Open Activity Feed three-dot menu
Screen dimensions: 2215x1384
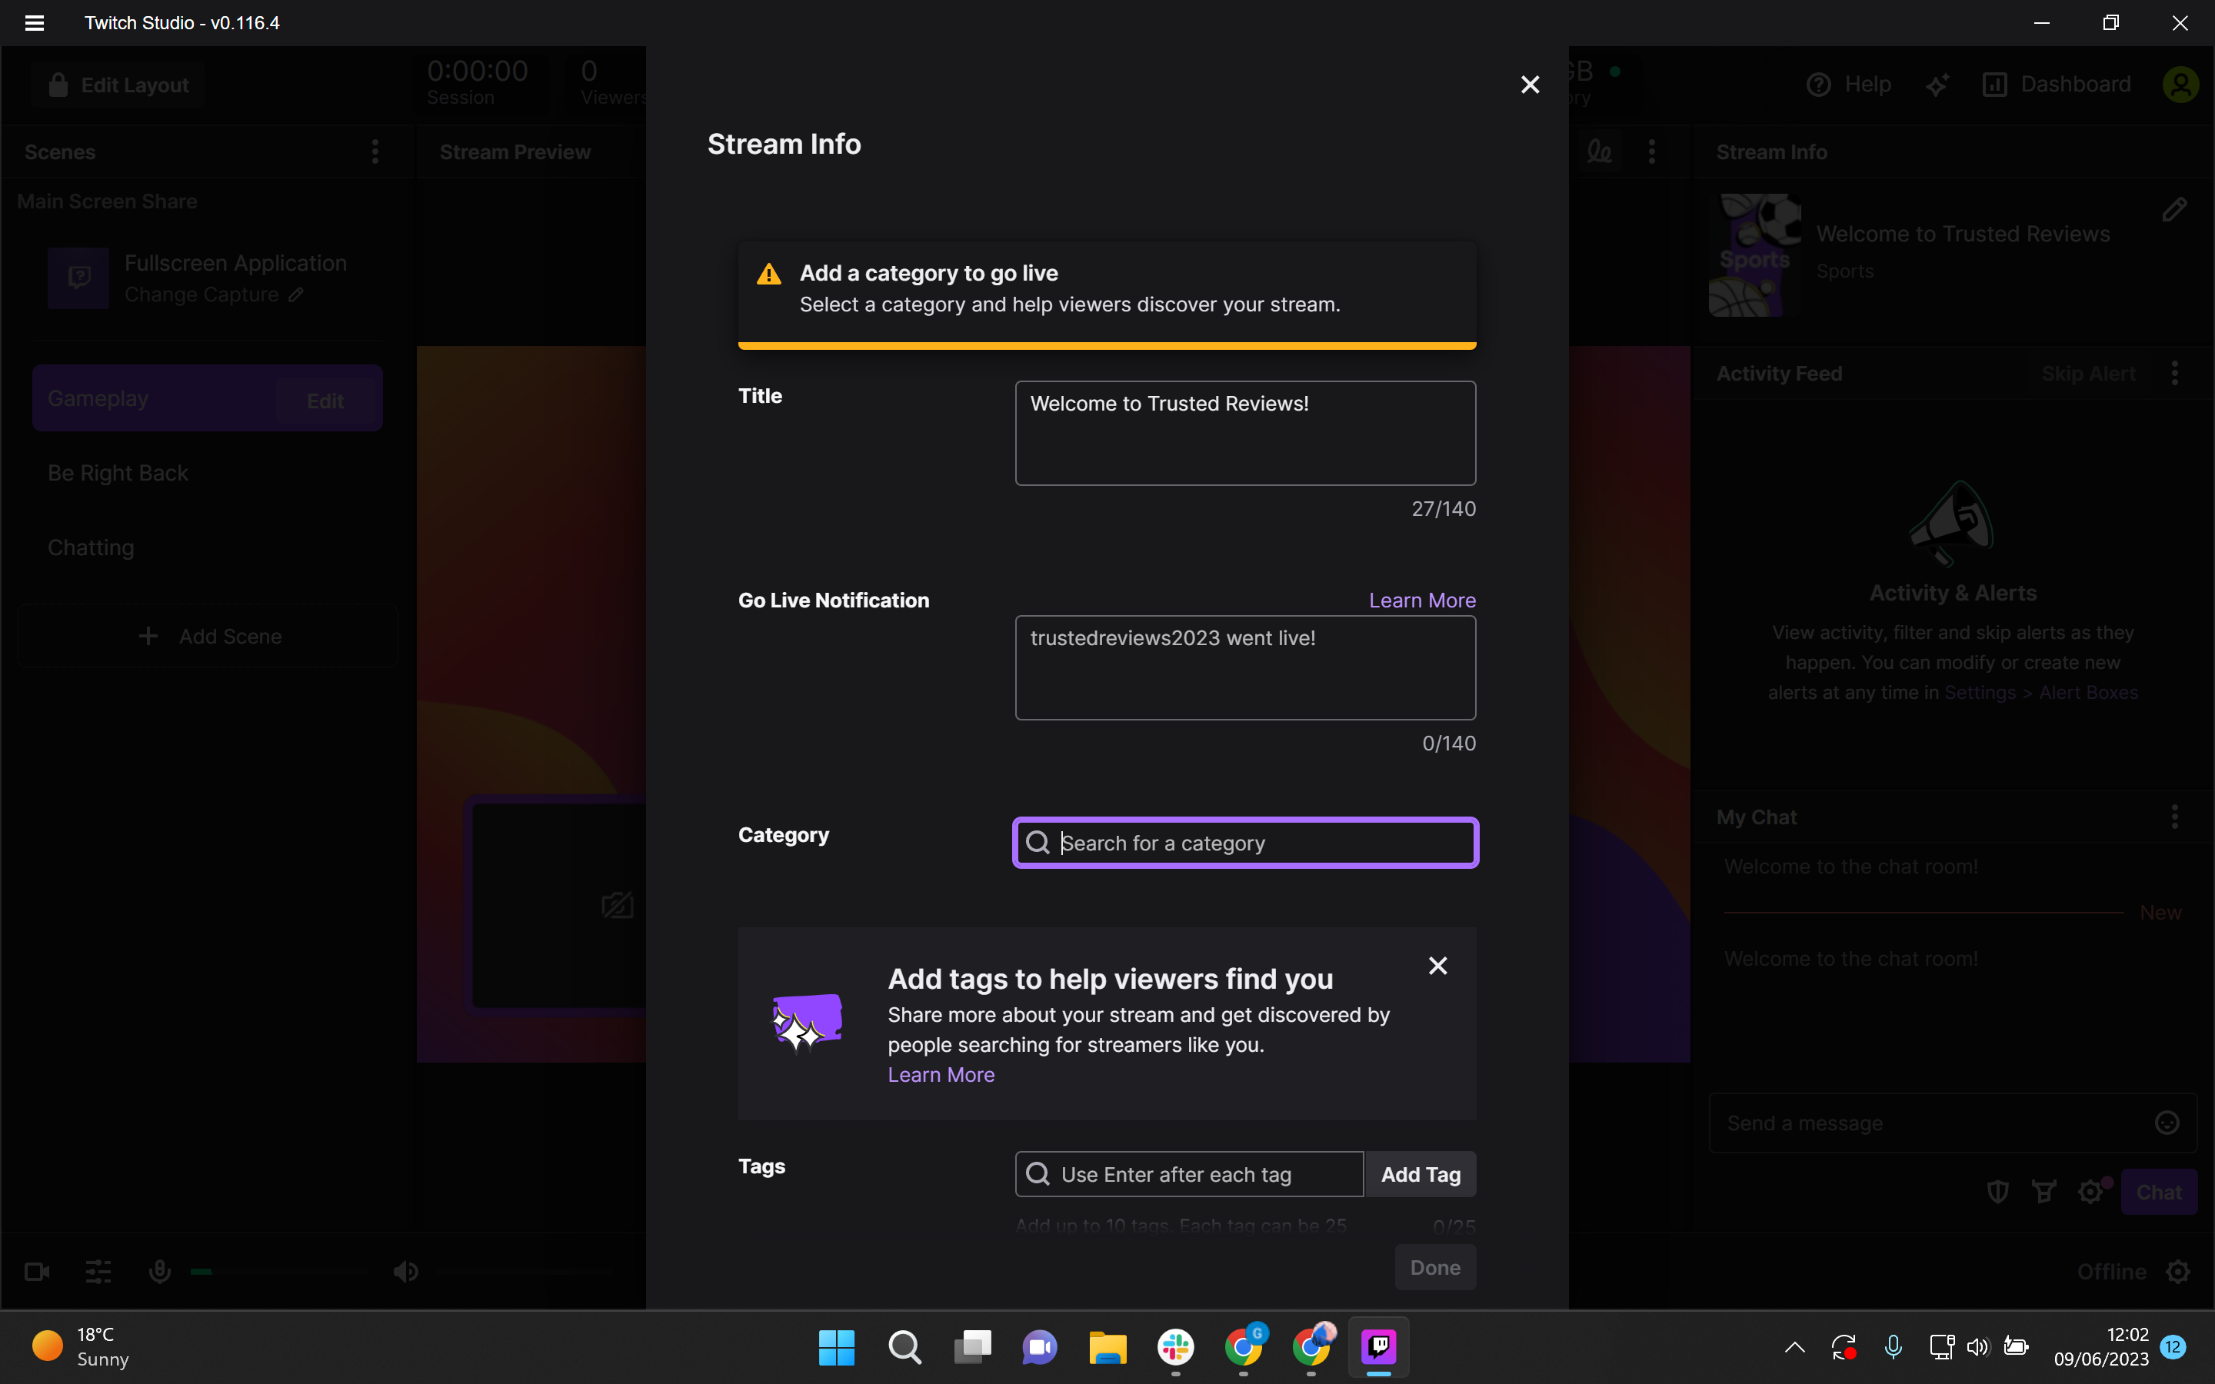[2175, 374]
